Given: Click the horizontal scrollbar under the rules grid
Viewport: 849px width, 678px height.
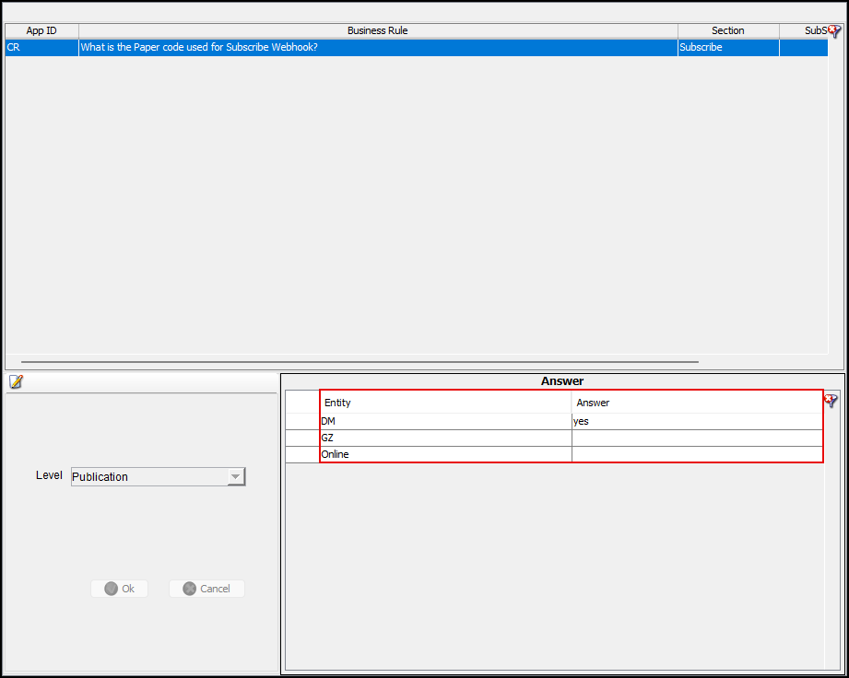Looking at the screenshot, I should click(x=360, y=362).
